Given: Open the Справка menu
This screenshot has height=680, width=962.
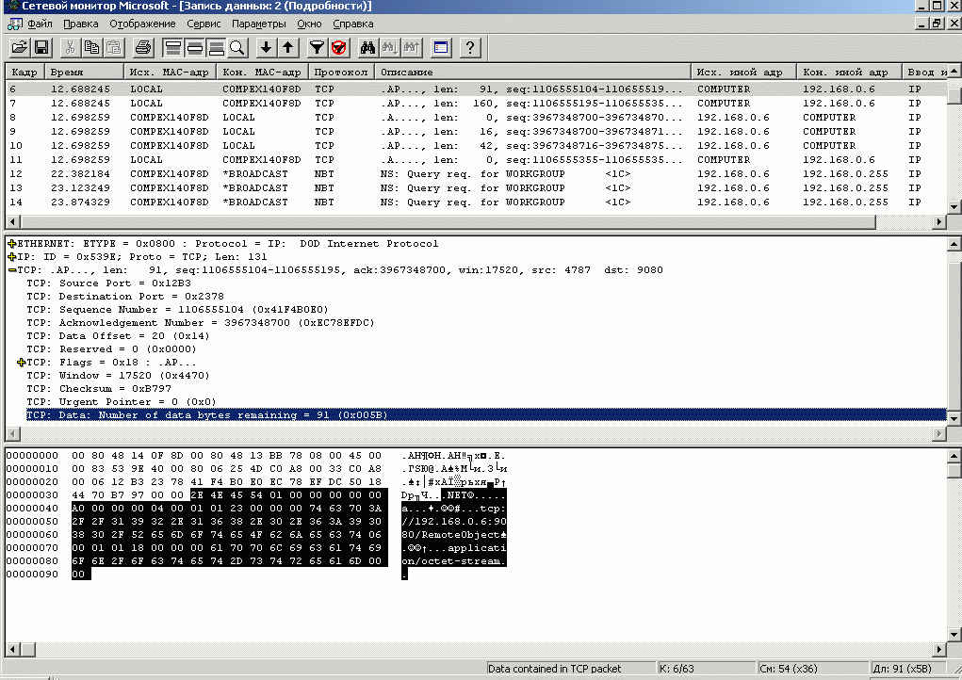Looking at the screenshot, I should coord(353,24).
